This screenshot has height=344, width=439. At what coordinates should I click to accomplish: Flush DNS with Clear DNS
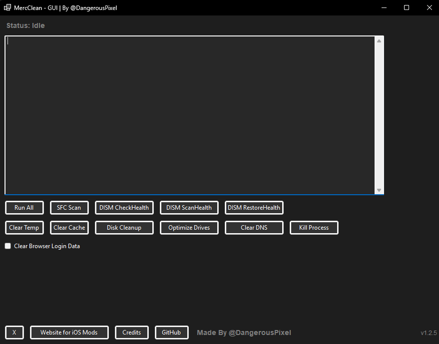click(x=254, y=227)
